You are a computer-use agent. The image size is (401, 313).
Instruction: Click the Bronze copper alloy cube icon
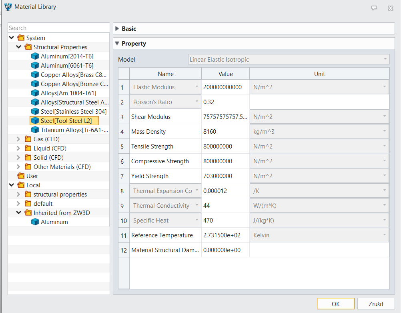point(35,84)
